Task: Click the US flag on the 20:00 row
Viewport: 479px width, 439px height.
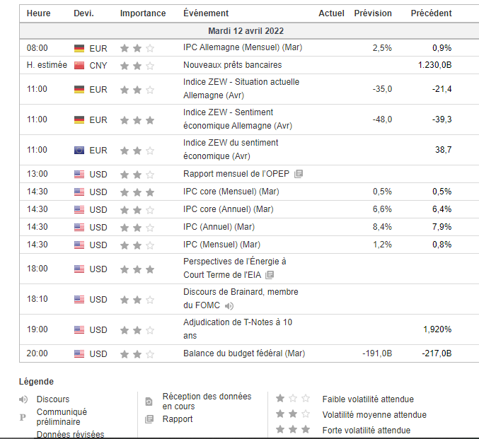Action: 79,353
